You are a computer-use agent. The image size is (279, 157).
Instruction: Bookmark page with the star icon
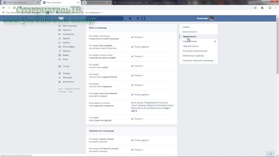pyautogui.click(x=255, y=8)
